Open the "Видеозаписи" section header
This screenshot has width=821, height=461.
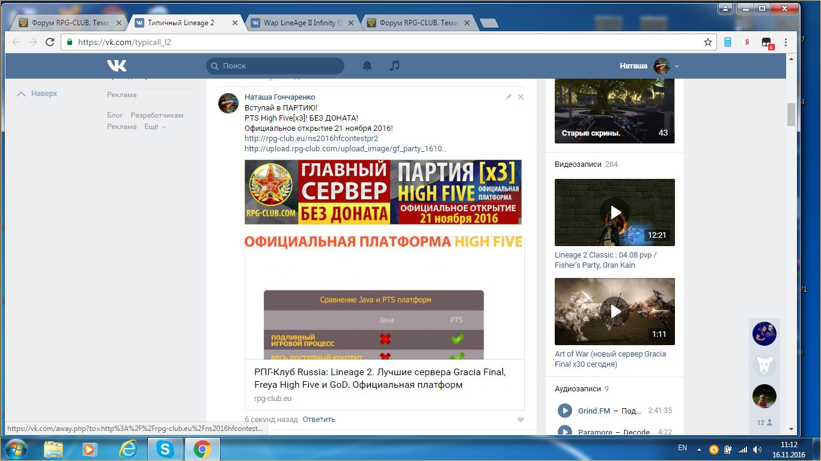[578, 164]
